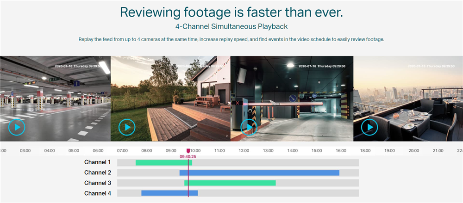This screenshot has height=203, width=463.
Task: Jump to 19:00 on the timeline
Action: coord(389,151)
